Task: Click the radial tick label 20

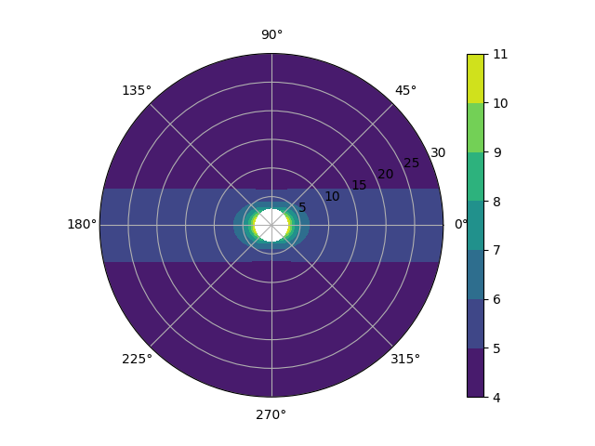Action: point(386,174)
